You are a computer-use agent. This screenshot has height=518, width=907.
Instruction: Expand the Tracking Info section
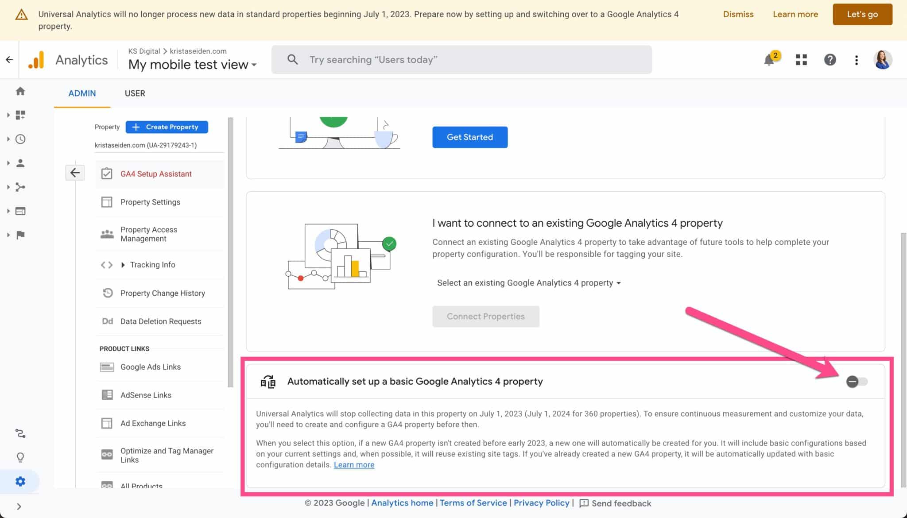[x=123, y=265]
